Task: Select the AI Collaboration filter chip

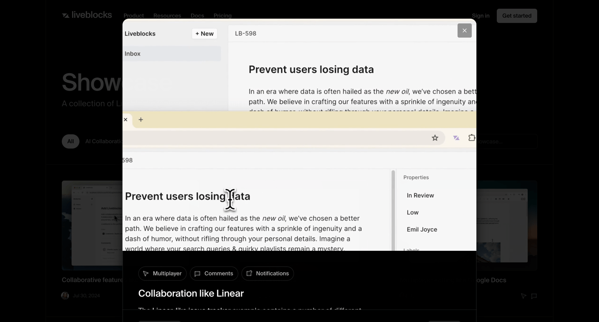Action: 104,141
